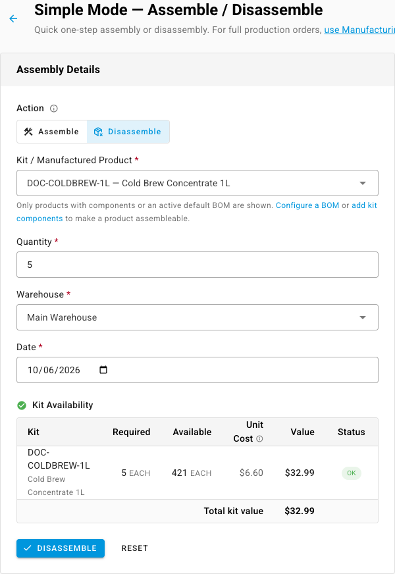Click the $32.99 amount in the Total kit value row
Screen dimensions: 395x574
click(x=300, y=511)
